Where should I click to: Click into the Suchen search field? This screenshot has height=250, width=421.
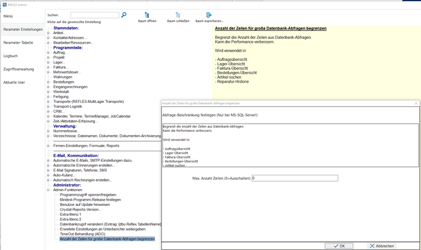click(x=95, y=15)
